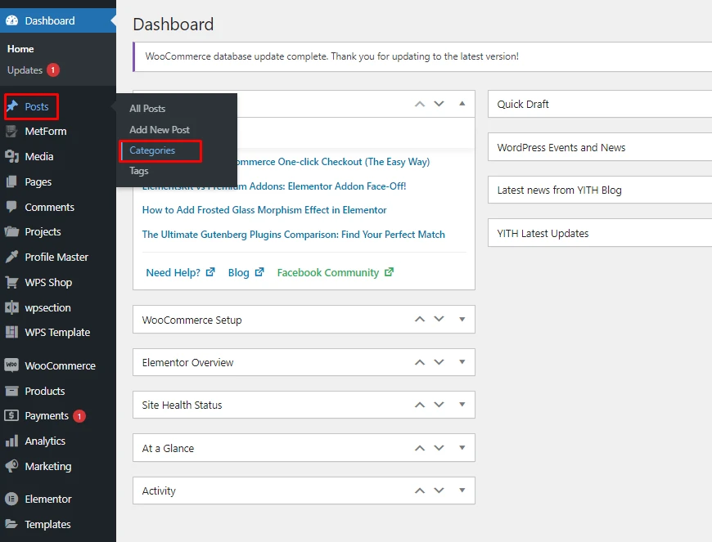Click the Elementor icon in sidebar
The height and width of the screenshot is (542, 712).
tap(11, 499)
